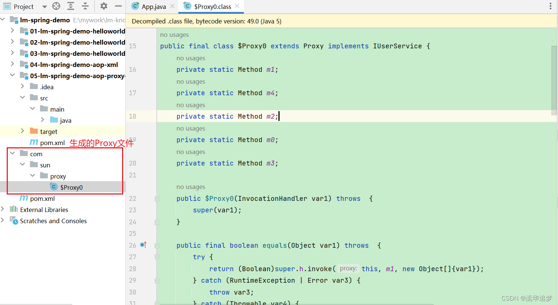Expand the .idea folder
Image resolution: width=558 pixels, height=305 pixels.
click(x=22, y=86)
